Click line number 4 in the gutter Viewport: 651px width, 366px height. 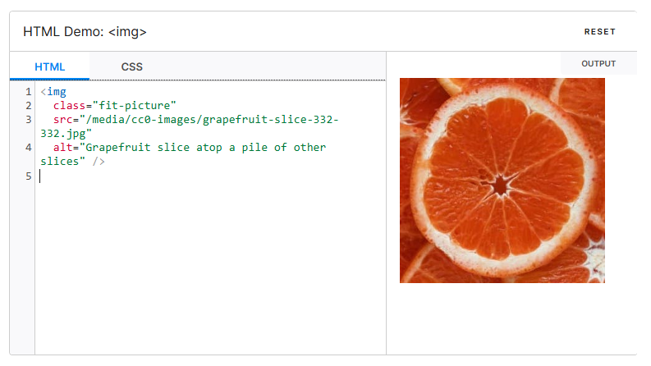(x=28, y=148)
